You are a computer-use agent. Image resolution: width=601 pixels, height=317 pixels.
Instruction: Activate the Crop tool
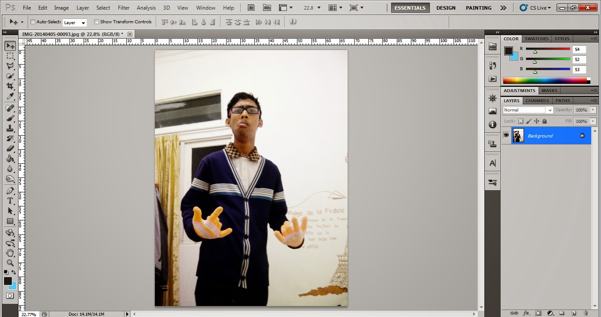[10, 86]
